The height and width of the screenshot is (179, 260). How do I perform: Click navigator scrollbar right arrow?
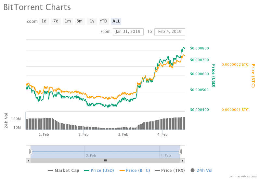(x=183, y=160)
